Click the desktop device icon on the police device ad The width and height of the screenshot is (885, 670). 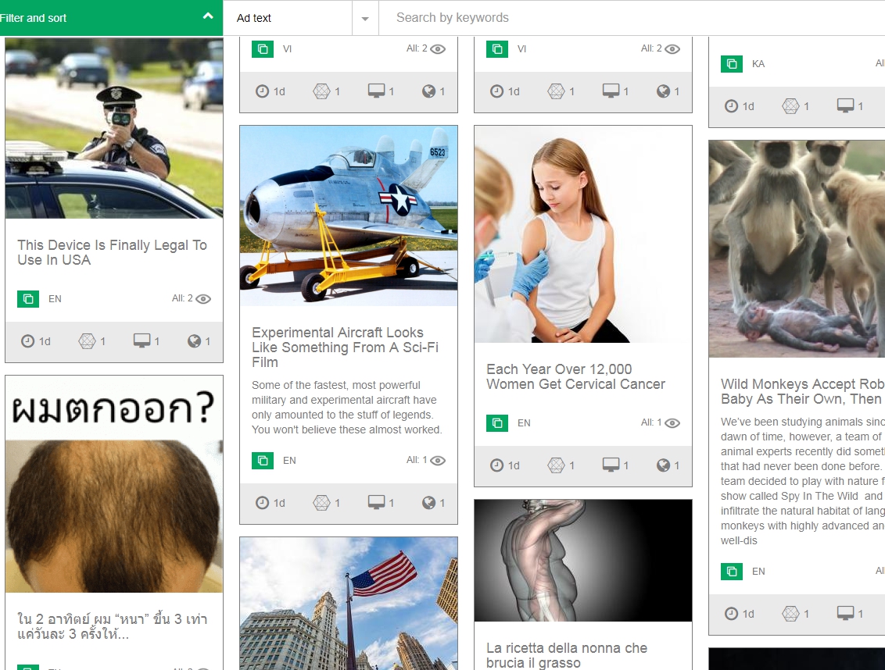tap(142, 340)
